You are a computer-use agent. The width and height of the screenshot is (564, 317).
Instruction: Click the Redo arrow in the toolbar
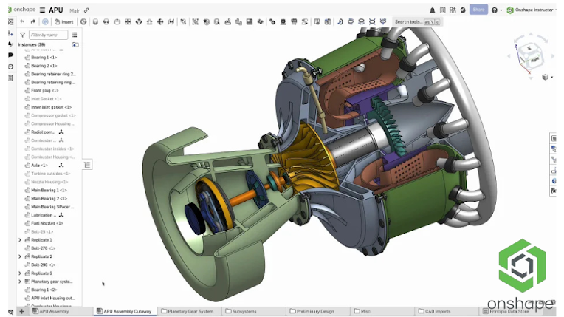coord(33,22)
